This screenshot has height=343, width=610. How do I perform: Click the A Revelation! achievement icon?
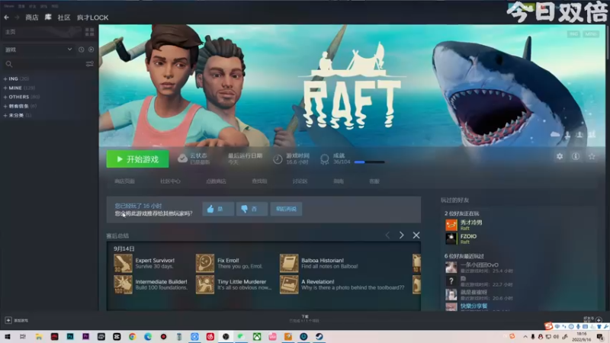click(x=289, y=284)
